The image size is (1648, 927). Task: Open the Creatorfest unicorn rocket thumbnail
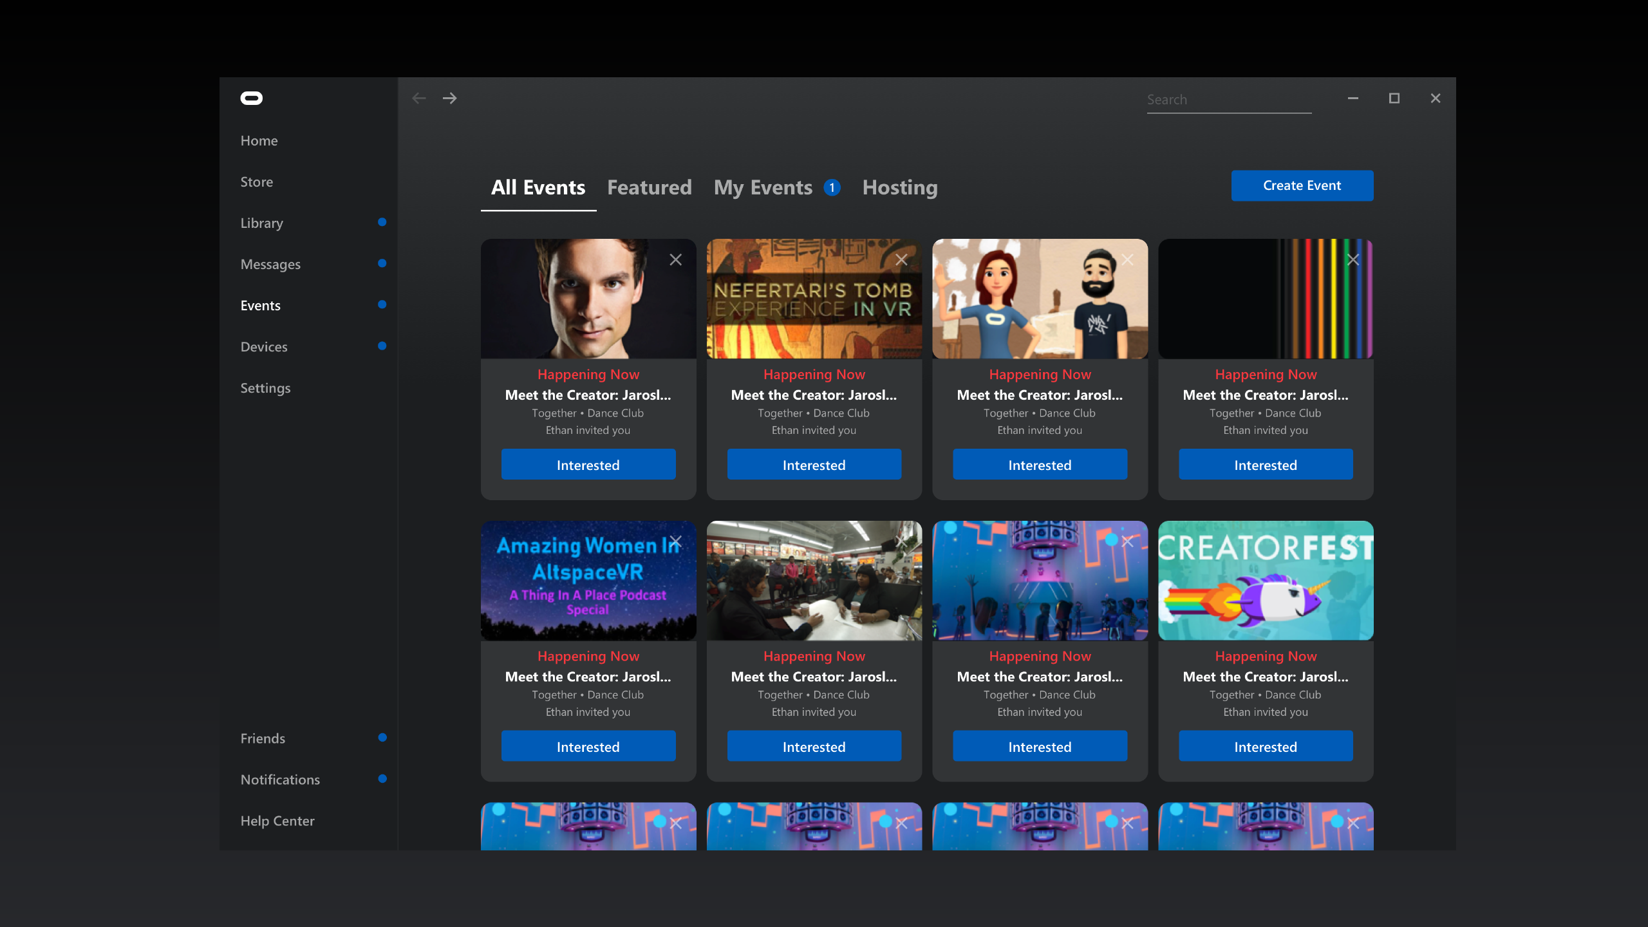1266,581
